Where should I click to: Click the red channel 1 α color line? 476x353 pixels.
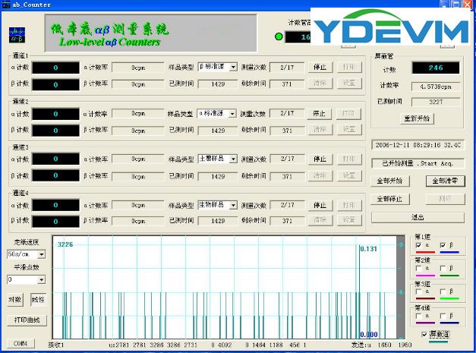424,253
